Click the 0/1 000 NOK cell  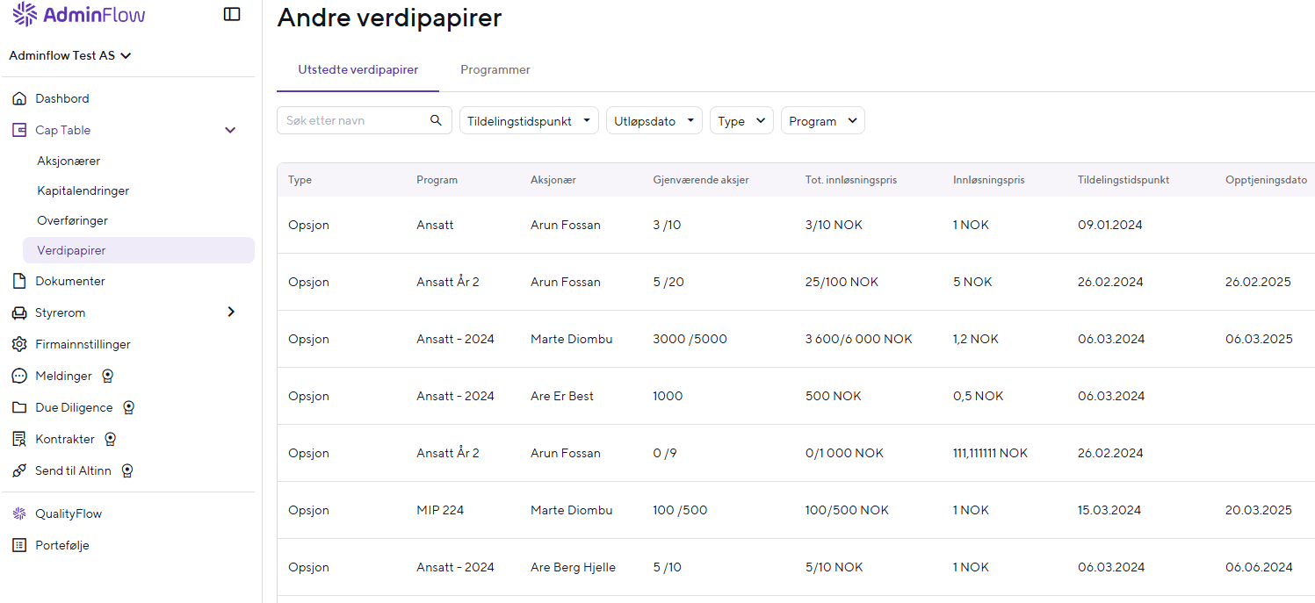pyautogui.click(x=844, y=453)
